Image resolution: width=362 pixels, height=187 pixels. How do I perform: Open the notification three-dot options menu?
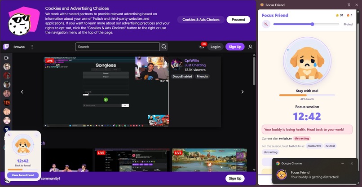342,164
